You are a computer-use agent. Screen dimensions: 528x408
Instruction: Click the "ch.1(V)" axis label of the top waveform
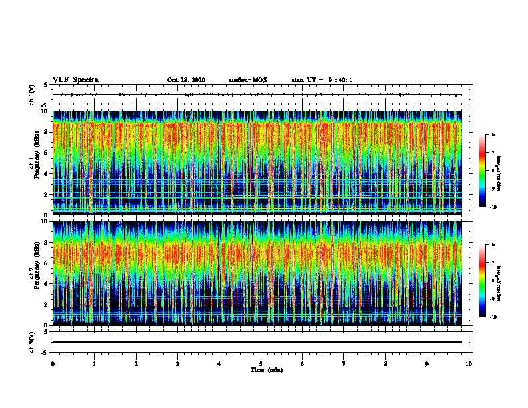[32, 95]
